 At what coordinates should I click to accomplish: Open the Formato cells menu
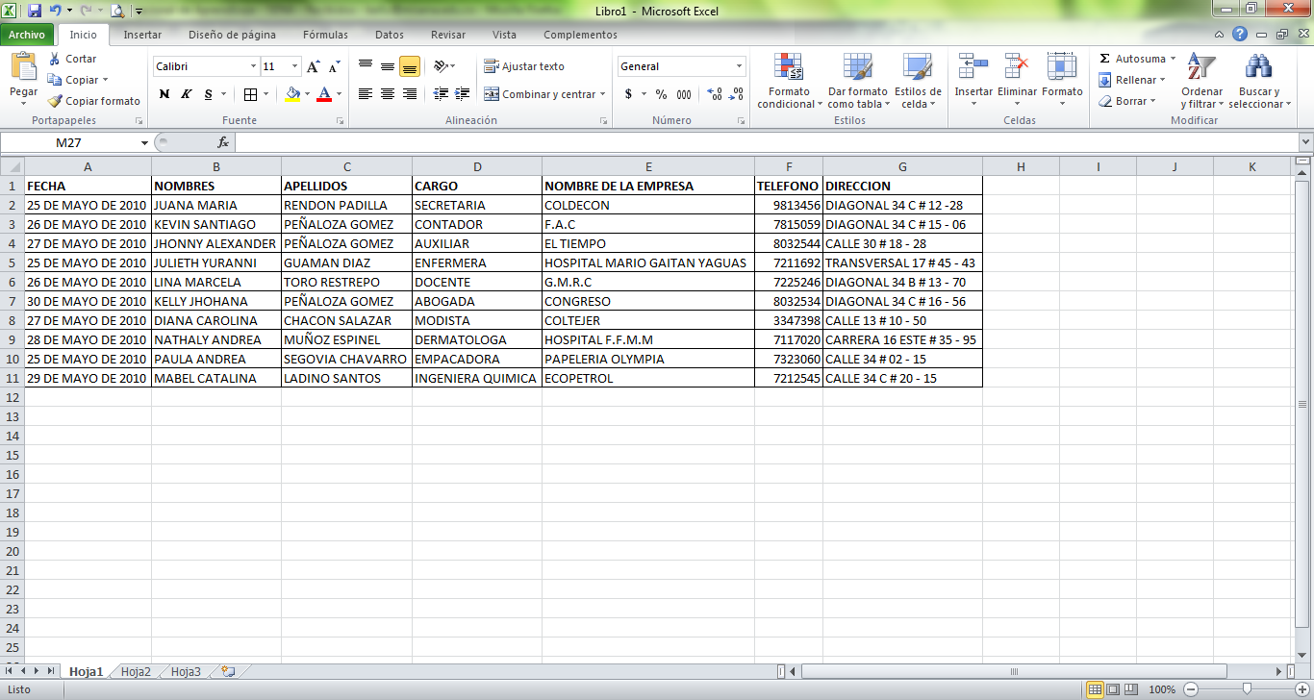coord(1062,81)
